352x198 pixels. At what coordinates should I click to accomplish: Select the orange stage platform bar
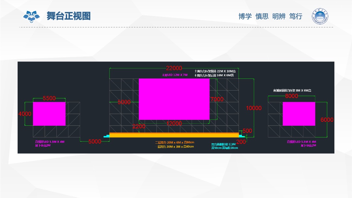tap(174, 134)
